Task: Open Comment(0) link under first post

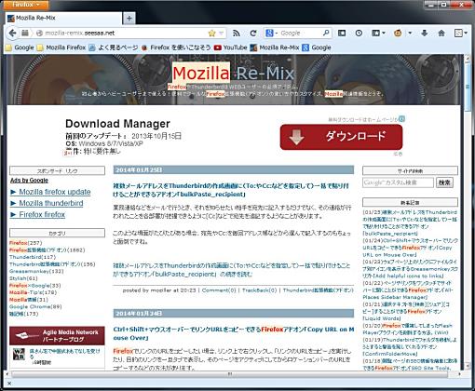Action: click(219, 290)
